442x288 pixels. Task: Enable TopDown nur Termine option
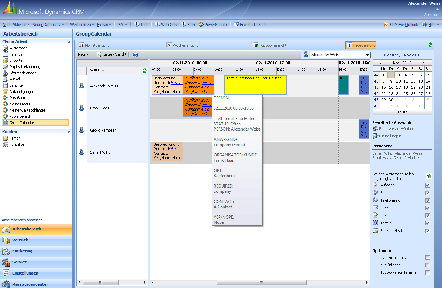(428, 273)
